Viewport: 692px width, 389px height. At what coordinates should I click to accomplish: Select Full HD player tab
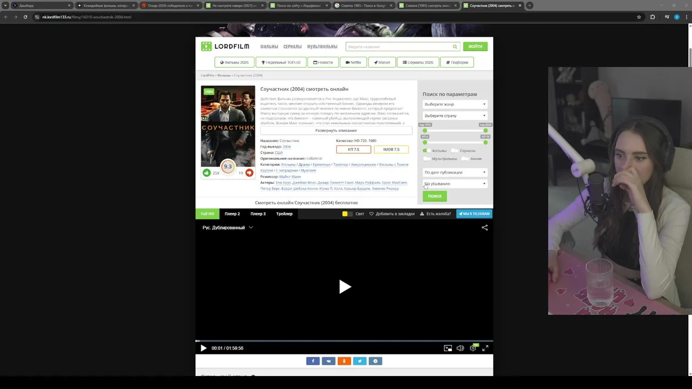(207, 213)
